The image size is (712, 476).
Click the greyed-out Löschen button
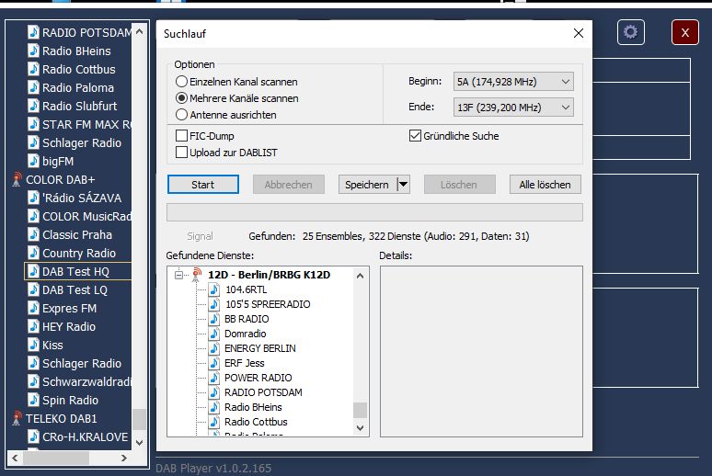point(459,185)
